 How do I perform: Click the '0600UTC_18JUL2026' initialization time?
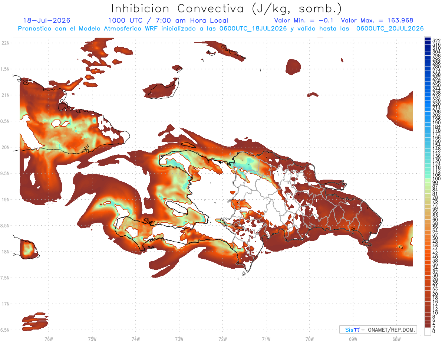pos(253,29)
